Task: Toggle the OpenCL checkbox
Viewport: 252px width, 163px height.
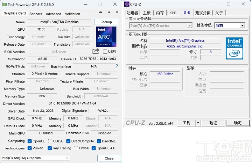Action: (x=29, y=141)
